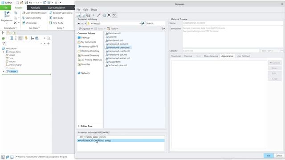Open the Tools dropdown menu
Screen dimensions: 285x160
click(113, 28)
